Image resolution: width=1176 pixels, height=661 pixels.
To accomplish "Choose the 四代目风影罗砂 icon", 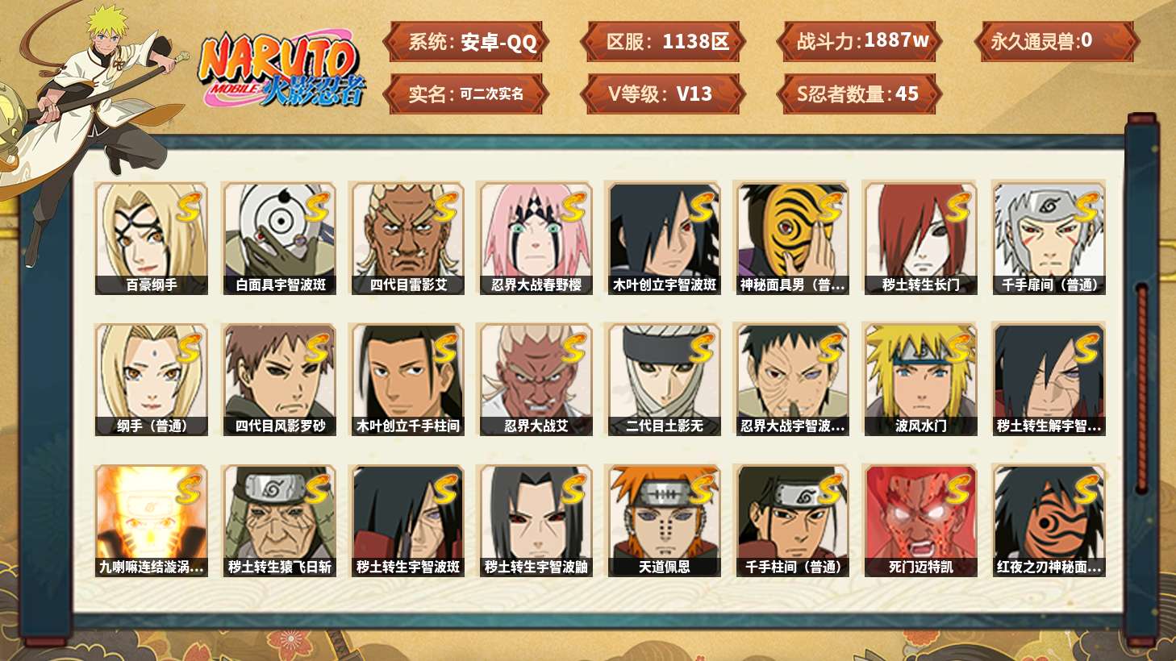I will pos(280,379).
